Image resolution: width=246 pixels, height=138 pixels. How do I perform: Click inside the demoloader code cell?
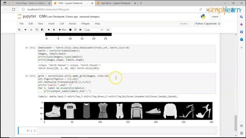pyautogui.click(x=126, y=54)
